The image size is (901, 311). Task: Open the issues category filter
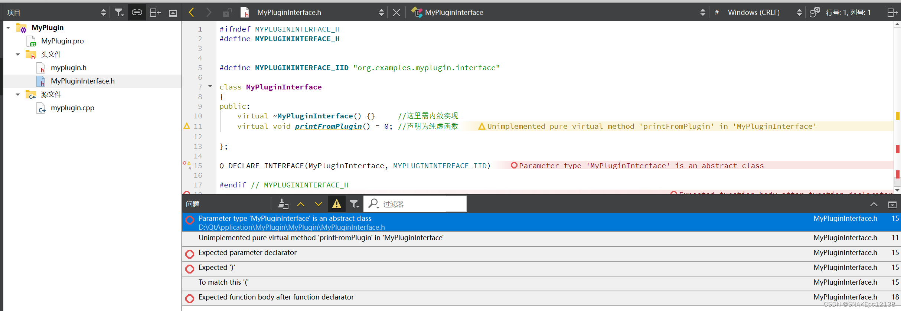(355, 204)
